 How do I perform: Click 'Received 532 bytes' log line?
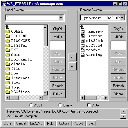click(x=52, y=111)
